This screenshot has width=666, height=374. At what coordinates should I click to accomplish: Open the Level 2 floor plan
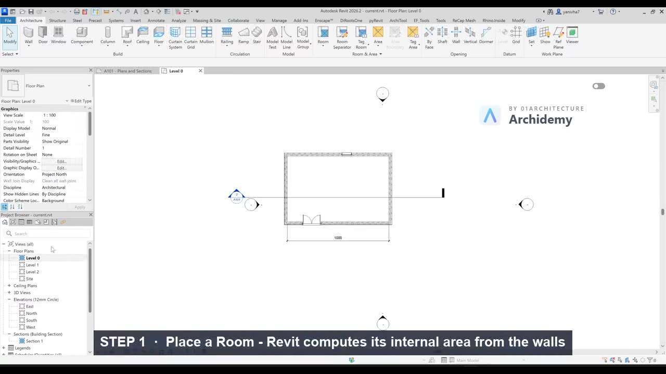[32, 272]
